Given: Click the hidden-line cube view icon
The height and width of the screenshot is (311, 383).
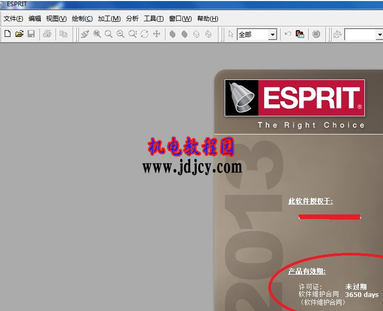Looking at the screenshot, I should [x=196, y=34].
